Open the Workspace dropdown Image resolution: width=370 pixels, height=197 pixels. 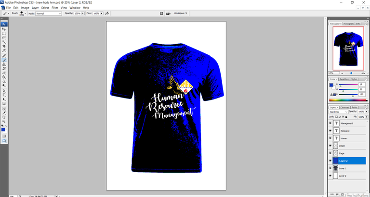pos(181,13)
